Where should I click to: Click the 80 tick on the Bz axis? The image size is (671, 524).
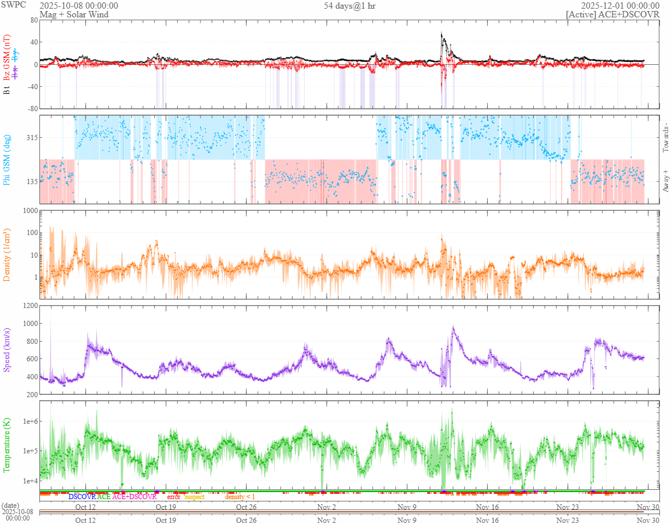[34, 20]
